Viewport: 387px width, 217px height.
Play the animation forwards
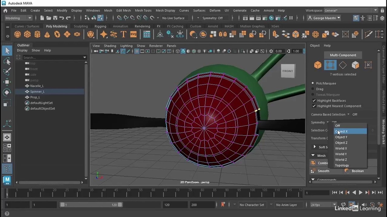(360, 193)
